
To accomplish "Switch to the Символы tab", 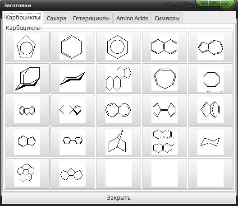I will click(x=167, y=18).
